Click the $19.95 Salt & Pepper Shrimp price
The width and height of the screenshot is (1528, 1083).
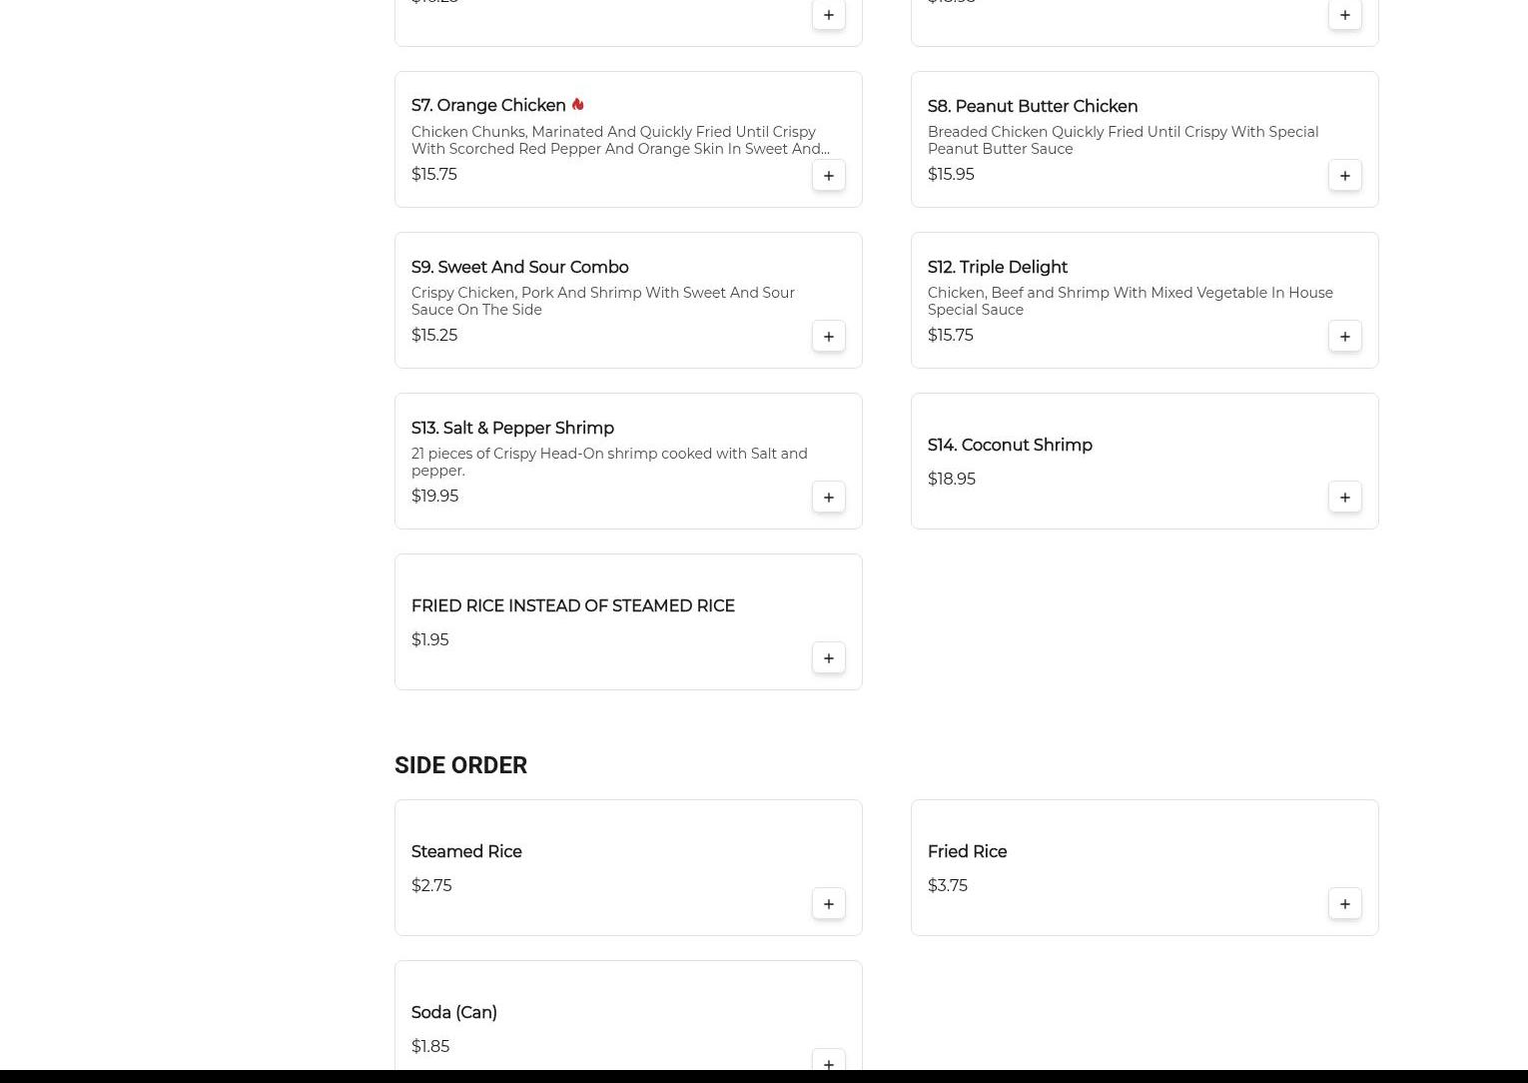(x=435, y=497)
